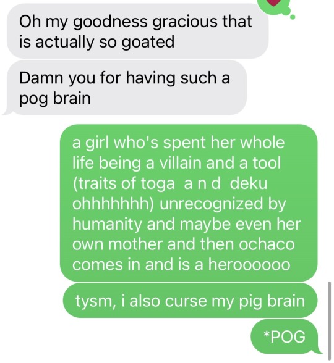
Task: Click the word 'deku' in green message
Action: tap(249, 183)
